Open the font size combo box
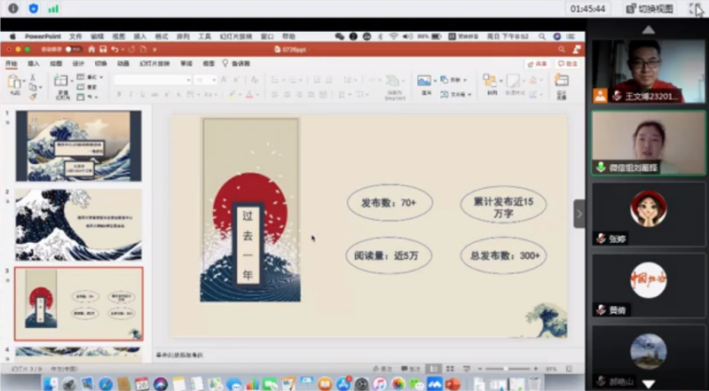 click(x=206, y=80)
